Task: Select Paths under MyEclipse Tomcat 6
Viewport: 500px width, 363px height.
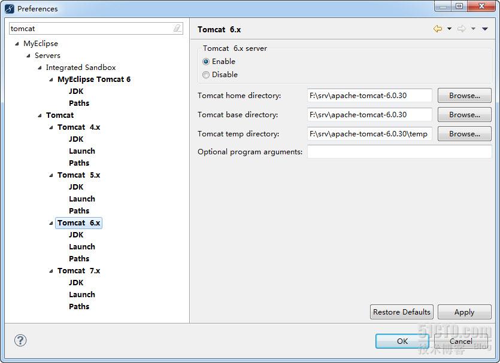Action: [x=79, y=103]
